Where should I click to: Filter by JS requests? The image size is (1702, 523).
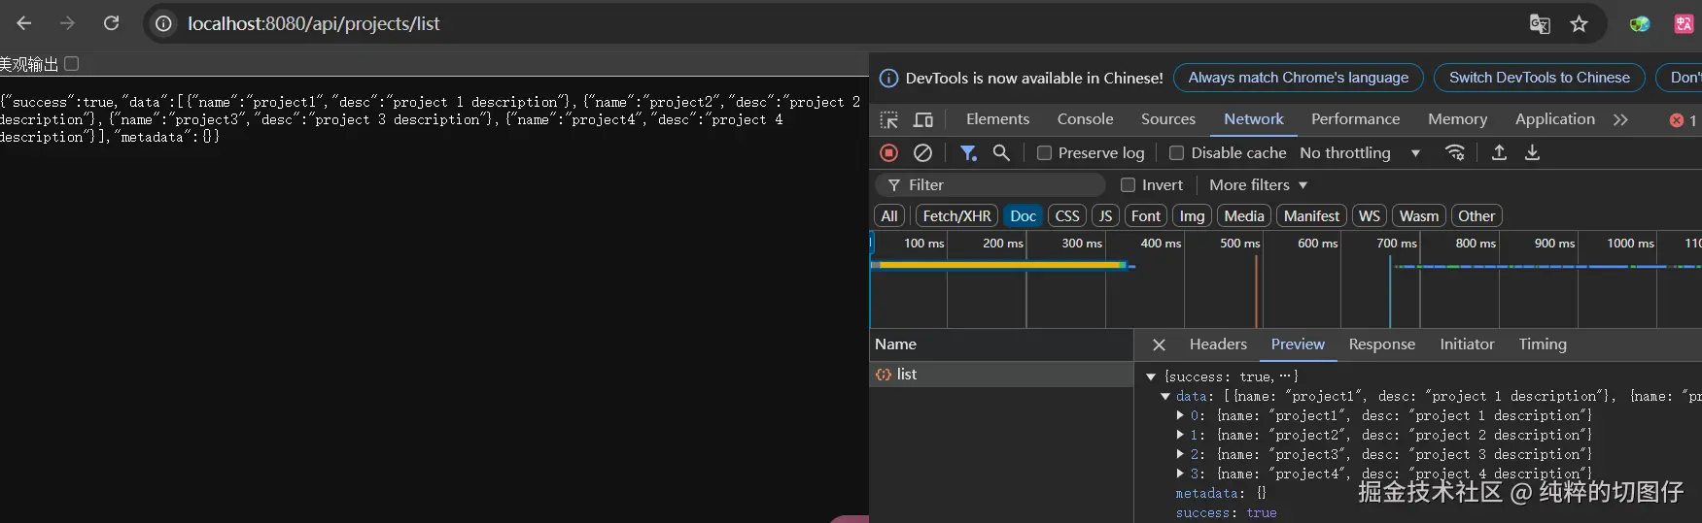click(x=1105, y=216)
